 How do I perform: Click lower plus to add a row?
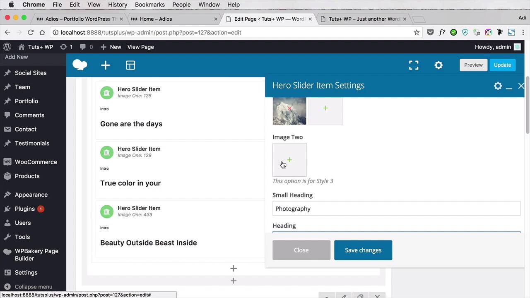coord(234,281)
